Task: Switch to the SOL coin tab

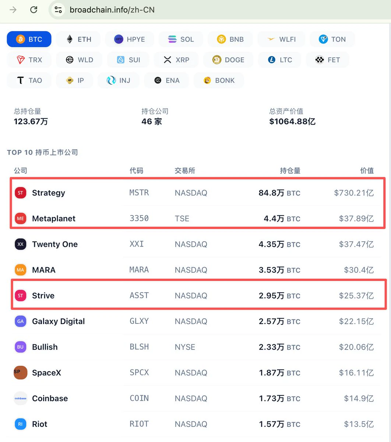Action: (x=181, y=39)
